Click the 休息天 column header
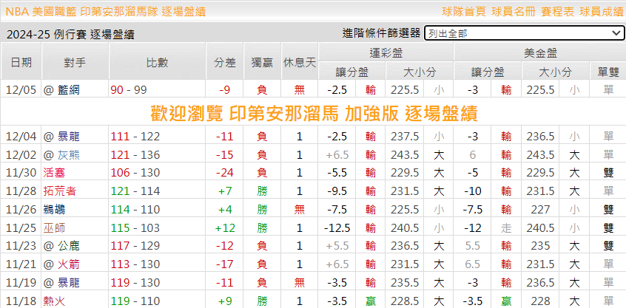The width and height of the screenshot is (626, 308). click(300, 62)
